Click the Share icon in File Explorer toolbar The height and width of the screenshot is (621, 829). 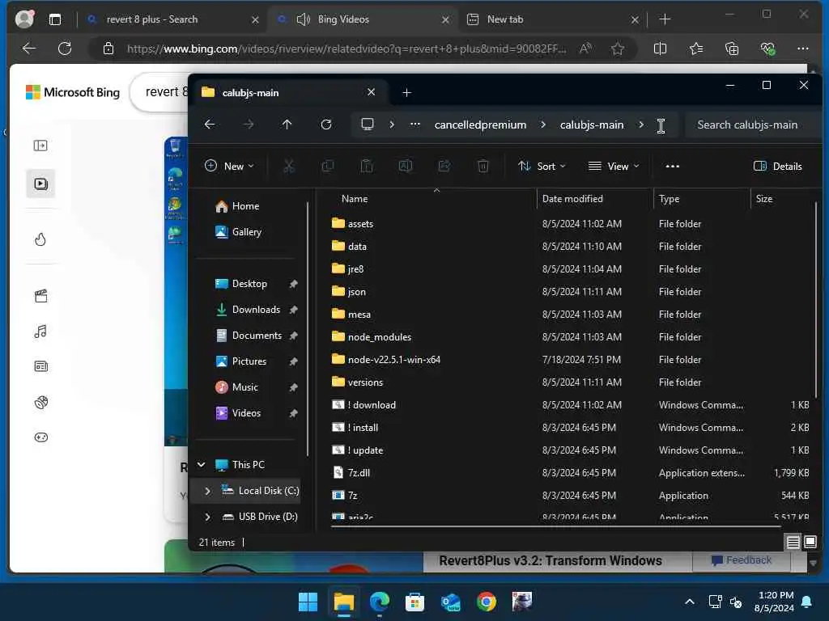(x=444, y=167)
